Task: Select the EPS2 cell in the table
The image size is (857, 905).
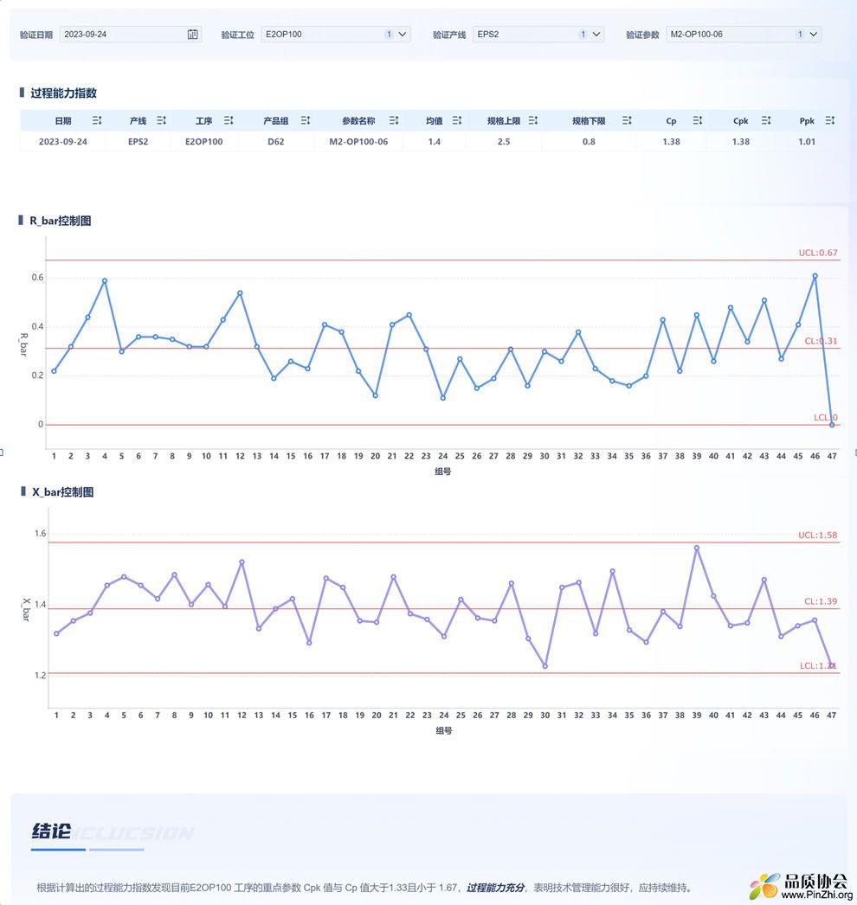Action: [x=138, y=141]
